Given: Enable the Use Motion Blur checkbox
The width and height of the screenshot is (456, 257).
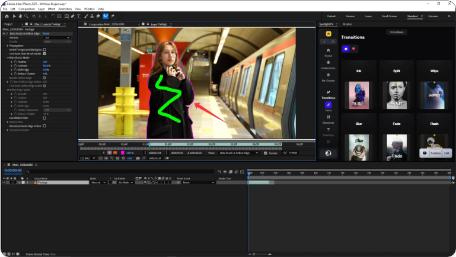Looking at the screenshot, I should [44, 118].
